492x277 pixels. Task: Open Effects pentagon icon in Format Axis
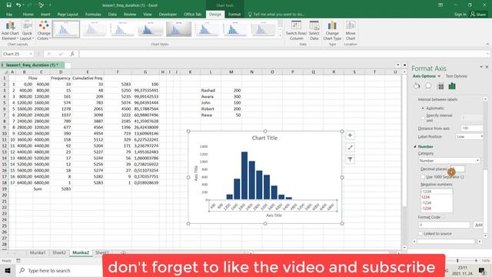click(428, 86)
